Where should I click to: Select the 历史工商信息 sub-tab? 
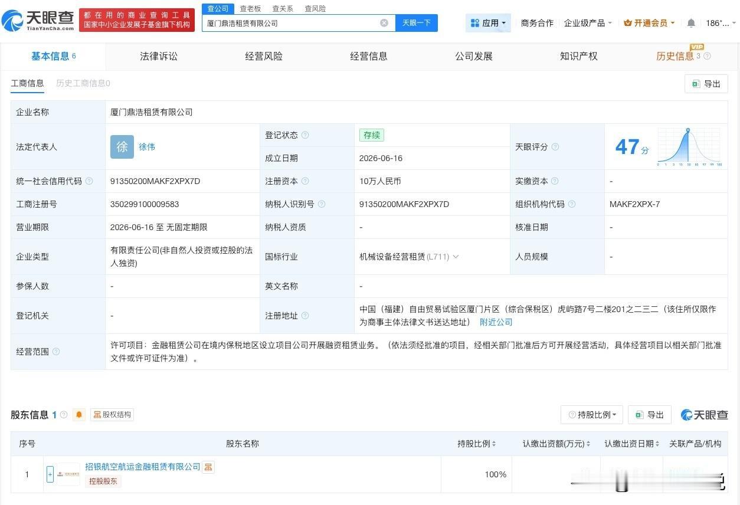tap(83, 83)
